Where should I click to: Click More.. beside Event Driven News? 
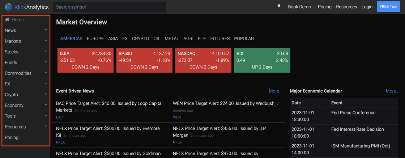tap(275, 91)
